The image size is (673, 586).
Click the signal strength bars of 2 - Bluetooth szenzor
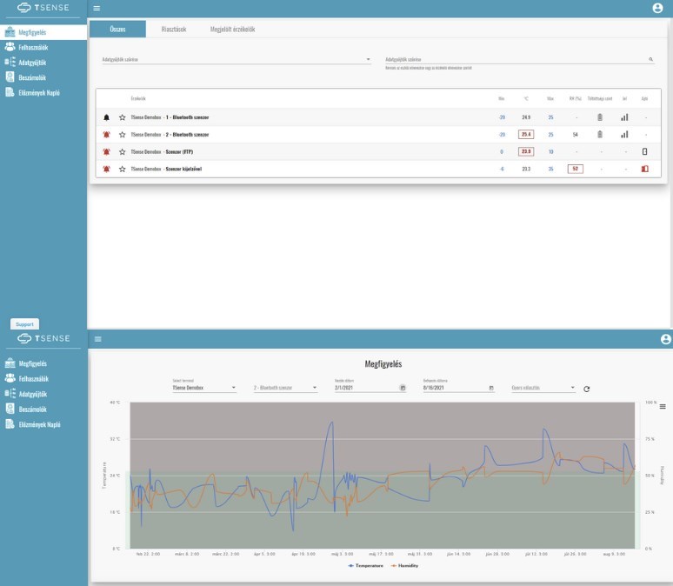(624, 135)
